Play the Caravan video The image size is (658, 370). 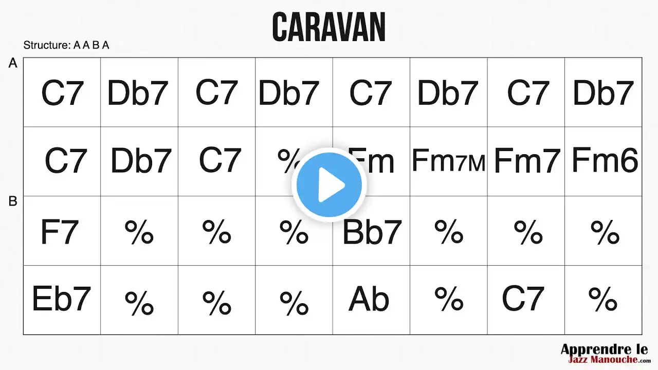pos(329,185)
